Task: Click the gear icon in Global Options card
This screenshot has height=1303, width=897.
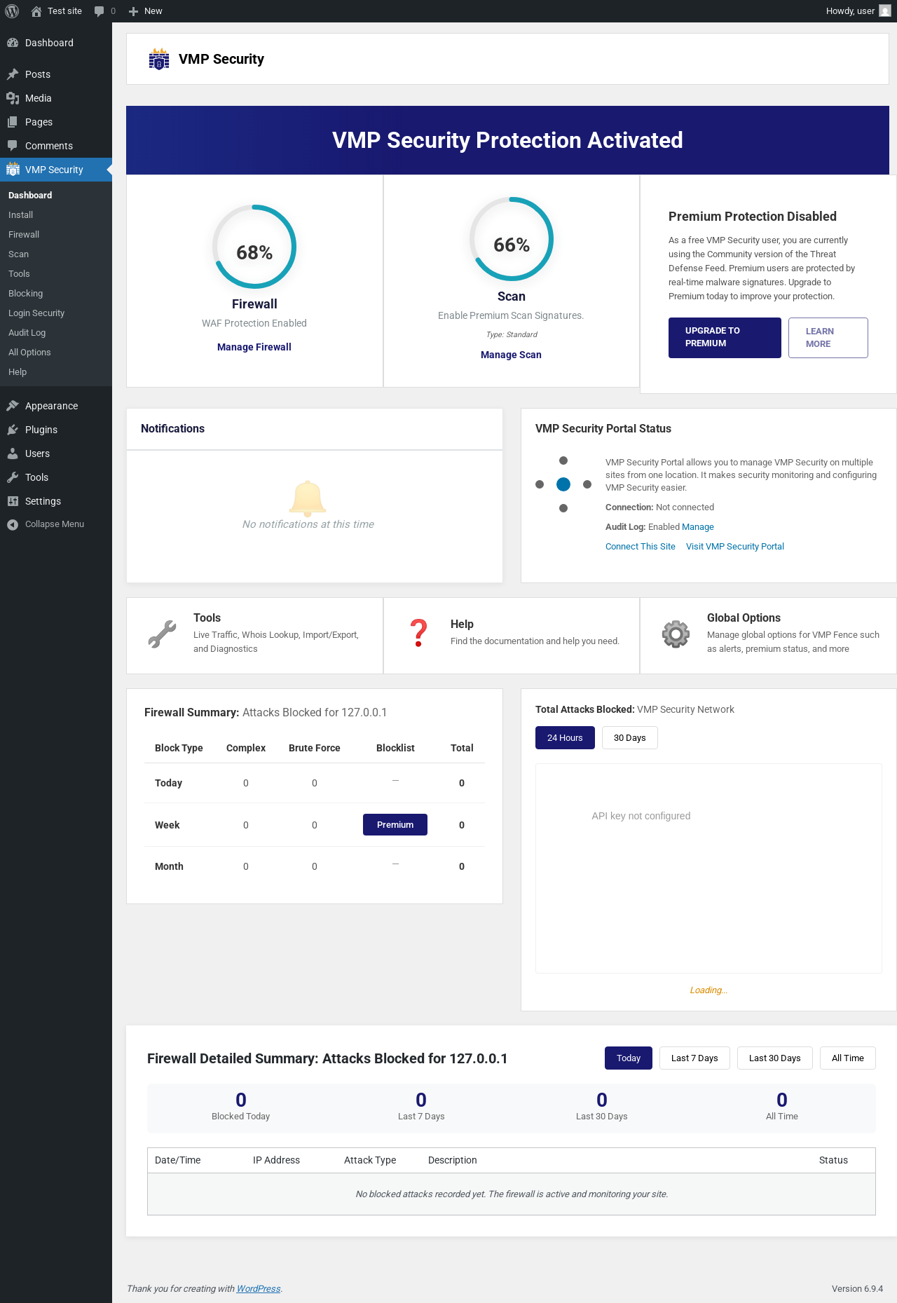Action: (x=676, y=634)
